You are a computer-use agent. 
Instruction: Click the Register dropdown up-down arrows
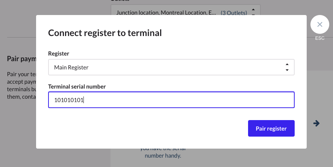coord(287,68)
